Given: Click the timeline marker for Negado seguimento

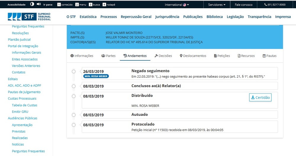Looking at the screenshot, I should click(74, 71).
